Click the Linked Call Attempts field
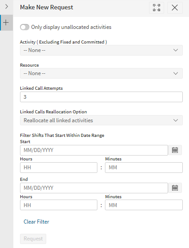The width and height of the screenshot is (189, 248). (101, 97)
